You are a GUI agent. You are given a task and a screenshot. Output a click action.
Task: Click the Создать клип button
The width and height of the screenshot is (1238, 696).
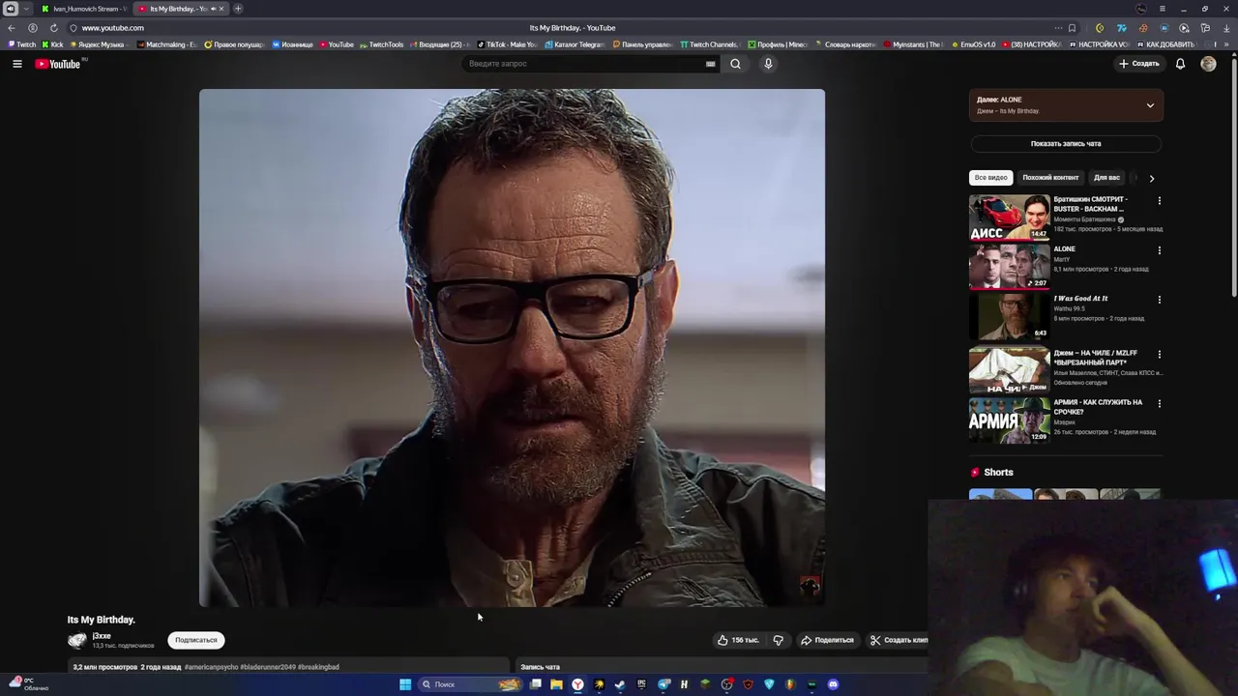coord(898,640)
